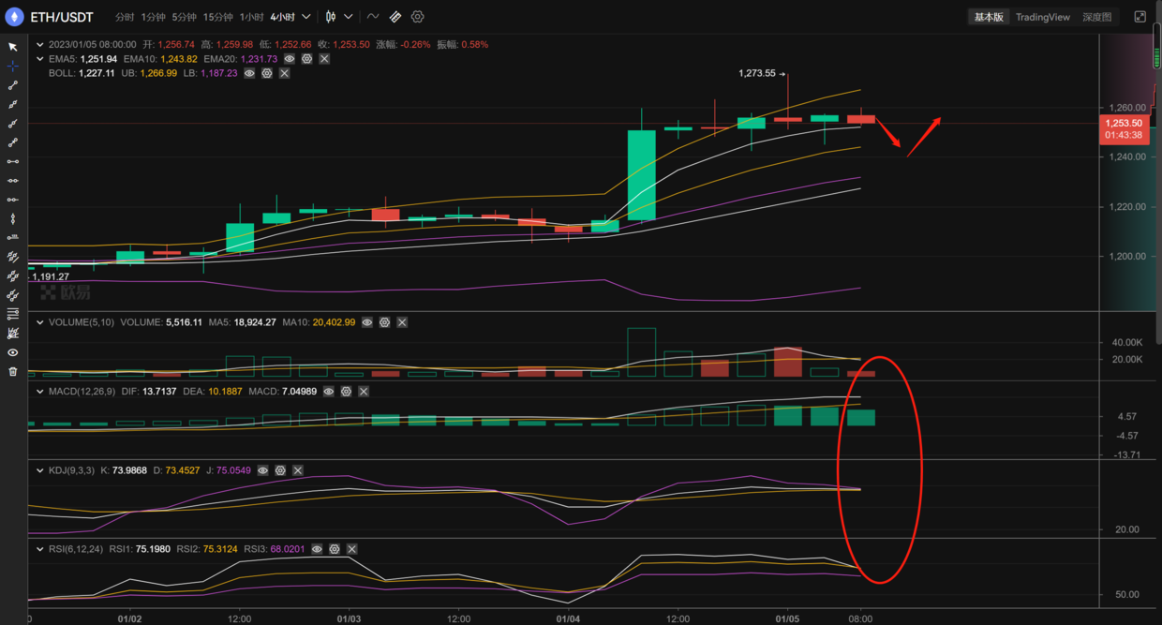This screenshot has width=1162, height=625.
Task: Open EMA indicator settings gear
Action: (306, 59)
